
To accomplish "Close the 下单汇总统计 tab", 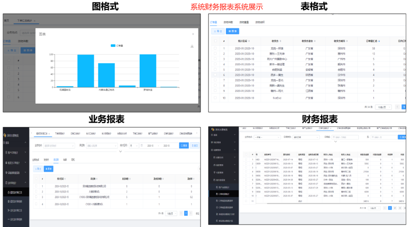I will point(34,21).
